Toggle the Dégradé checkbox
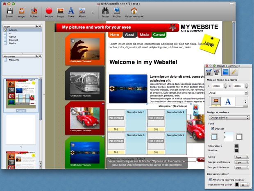Screen dimensions: 254x191 click(x=212, y=128)
